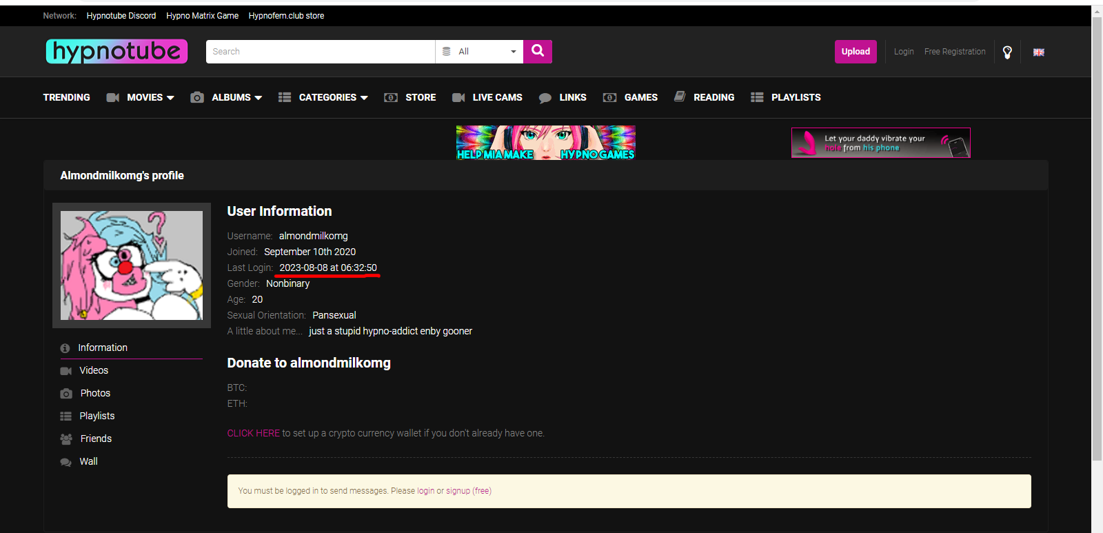
Task: Click the Movies camera icon
Action: click(113, 98)
